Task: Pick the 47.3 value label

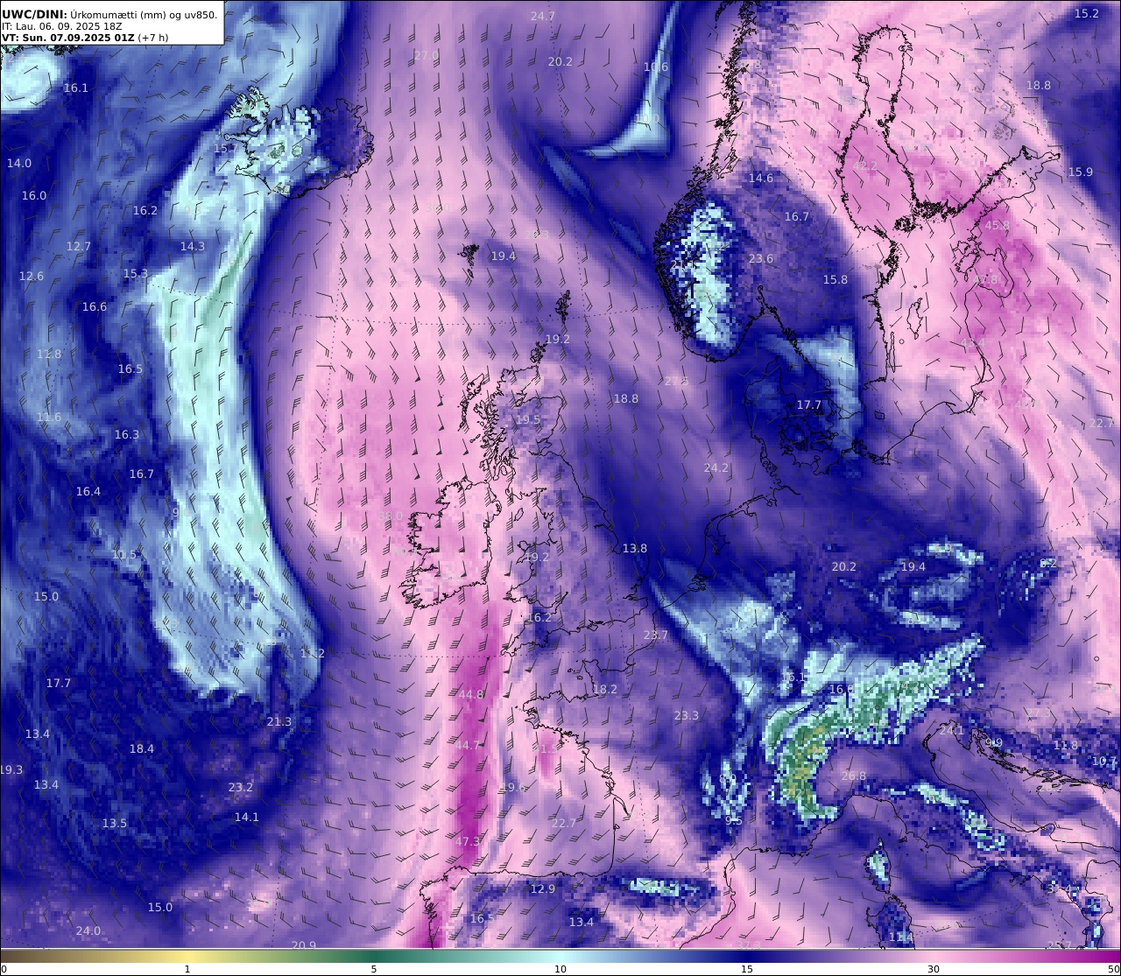Action: tap(468, 841)
